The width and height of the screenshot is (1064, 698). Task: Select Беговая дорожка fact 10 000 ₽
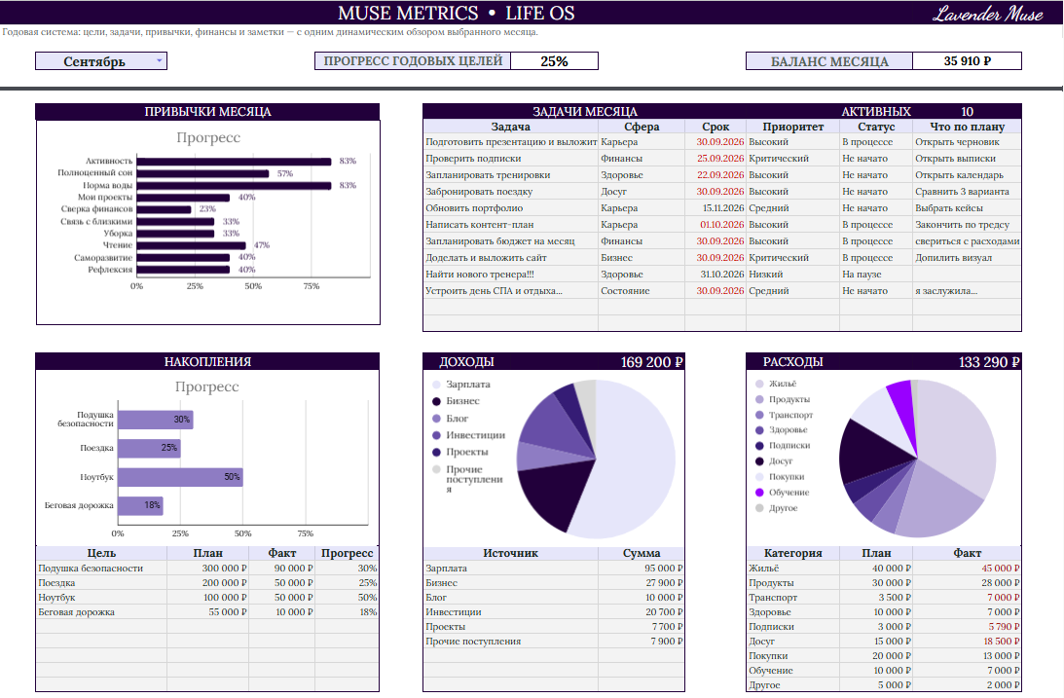(x=281, y=612)
